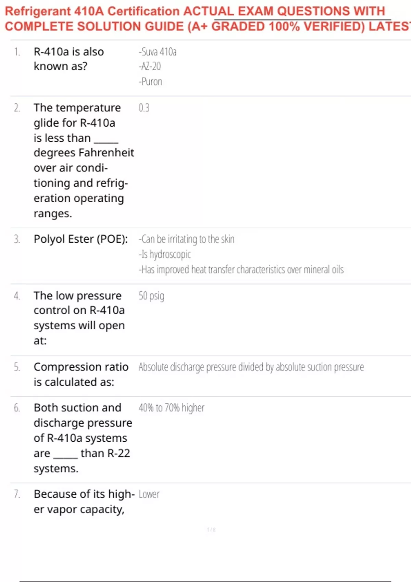Click question 4 about low pressure control
The image size is (411, 582).
79,318
